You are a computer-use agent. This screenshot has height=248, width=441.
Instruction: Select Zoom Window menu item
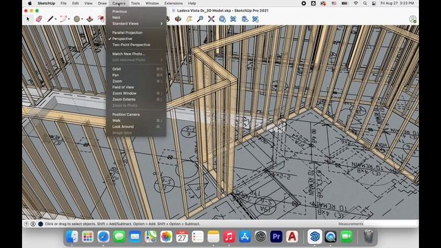(x=136, y=94)
